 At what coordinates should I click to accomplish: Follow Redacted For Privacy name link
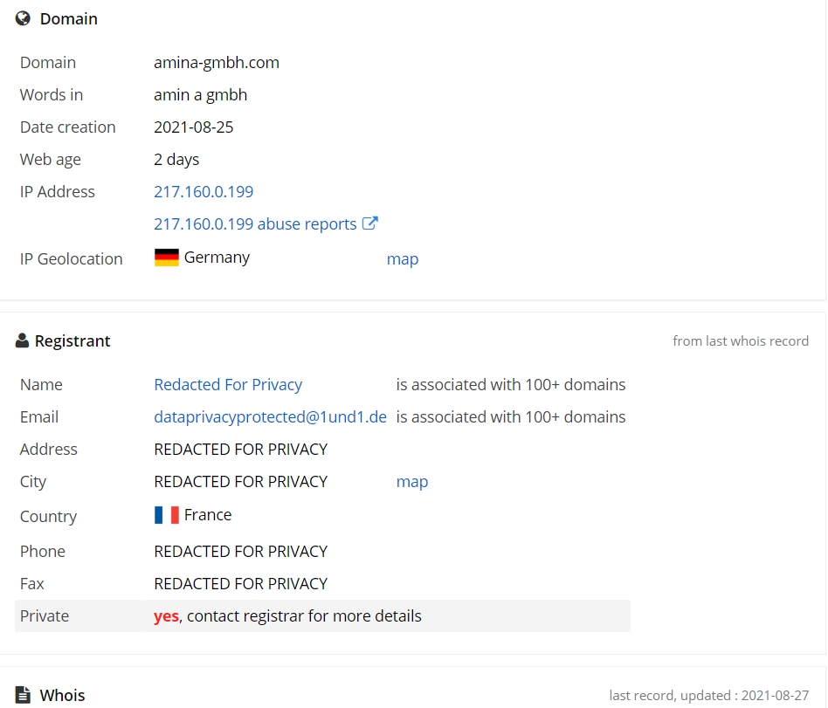(228, 384)
